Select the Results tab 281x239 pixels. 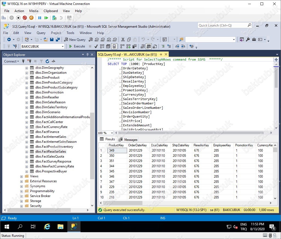tap(108, 139)
